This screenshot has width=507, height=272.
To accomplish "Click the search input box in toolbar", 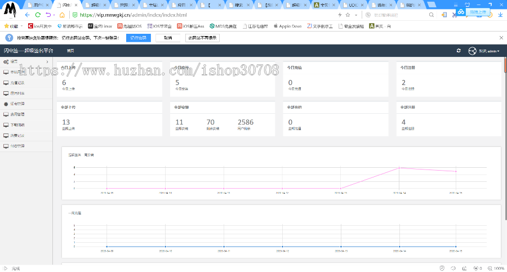I will click(x=401, y=15).
